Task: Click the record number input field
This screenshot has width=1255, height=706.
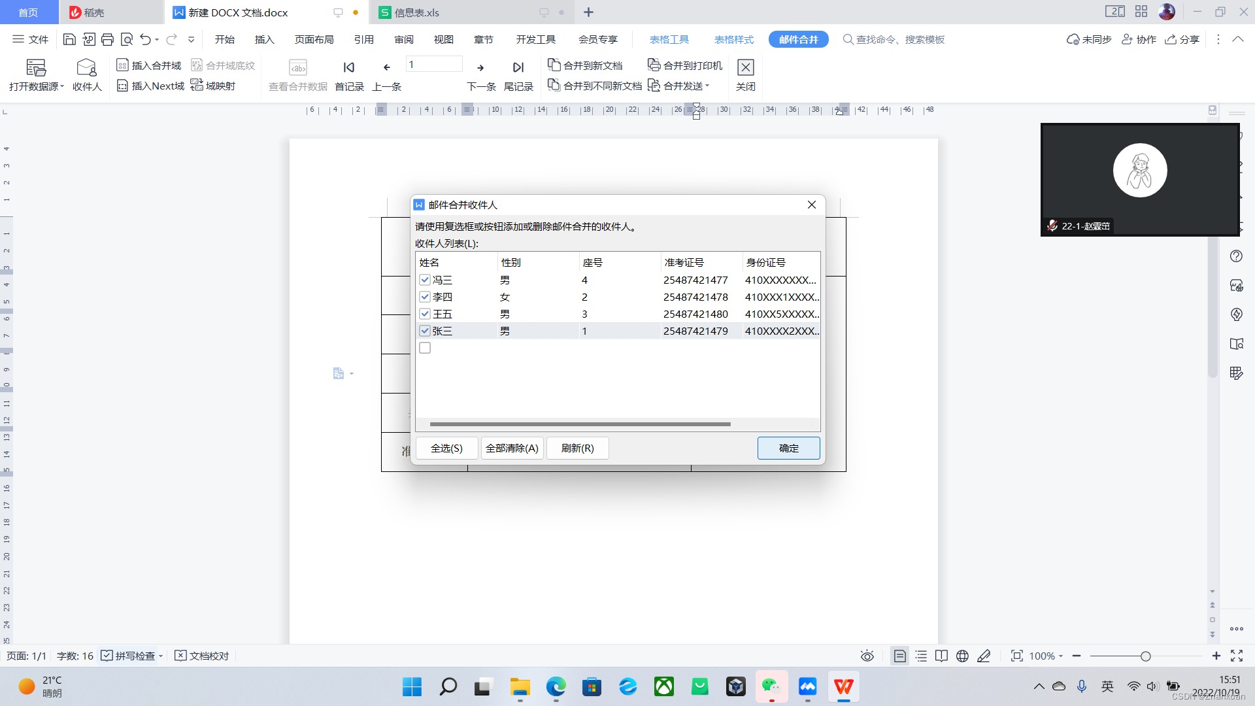Action: [x=433, y=65]
